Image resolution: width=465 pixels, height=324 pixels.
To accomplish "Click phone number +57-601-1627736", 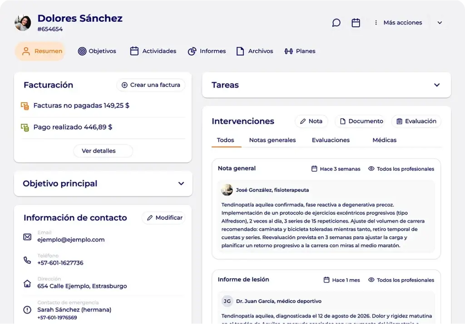I will pos(60,263).
